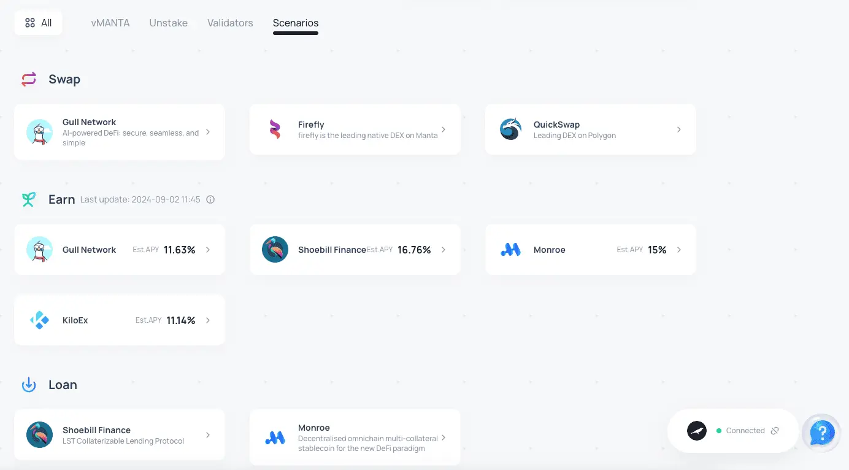Click Monroe 'Decentralised omnichain' description
Screen dimensions: 849x470
[368, 444]
